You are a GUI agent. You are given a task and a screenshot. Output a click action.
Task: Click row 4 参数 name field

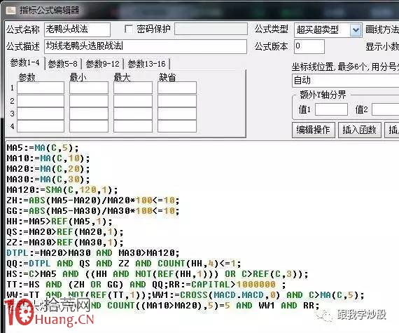click(x=41, y=126)
